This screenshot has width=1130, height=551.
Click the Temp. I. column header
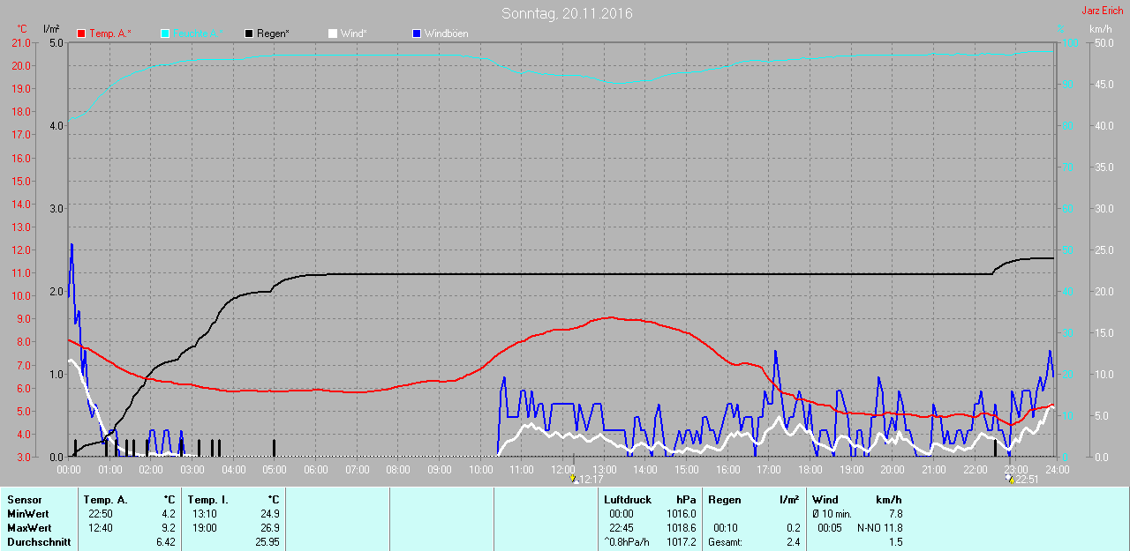click(207, 500)
